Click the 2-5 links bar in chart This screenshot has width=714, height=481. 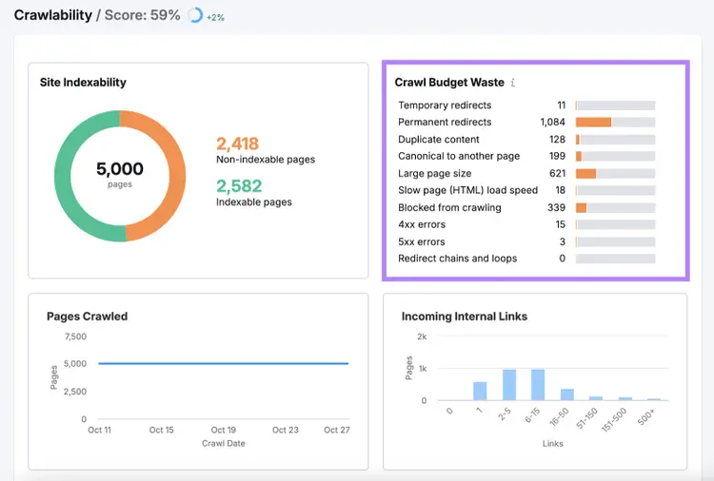(509, 385)
